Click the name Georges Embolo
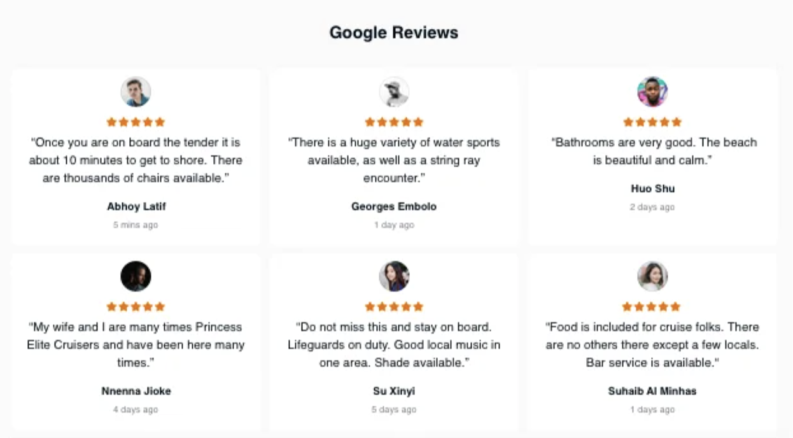The image size is (793, 438). [394, 206]
